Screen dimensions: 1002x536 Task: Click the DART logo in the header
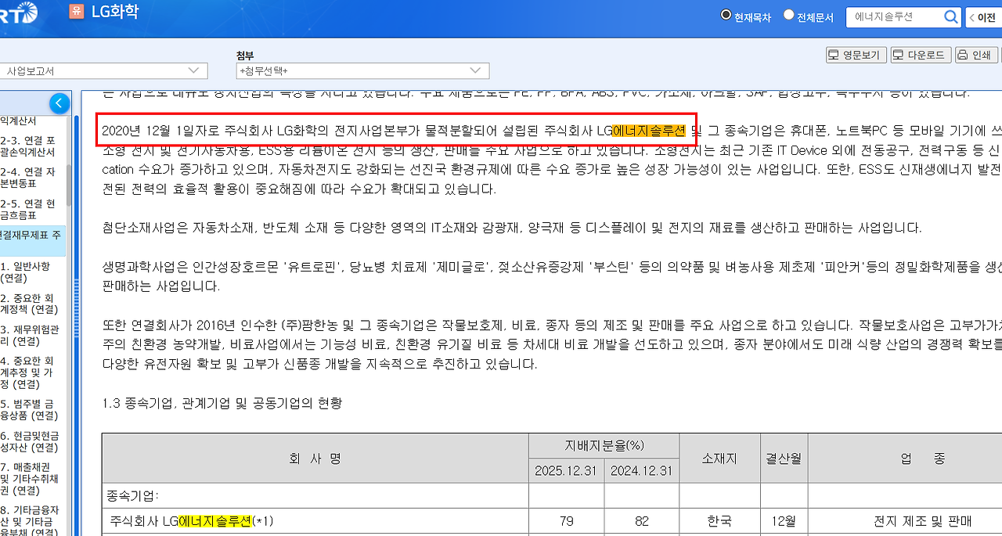pyautogui.click(x=17, y=12)
